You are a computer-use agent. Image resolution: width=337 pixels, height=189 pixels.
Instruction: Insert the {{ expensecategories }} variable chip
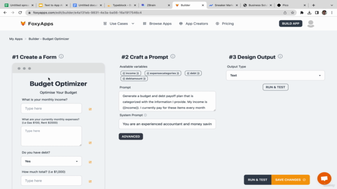(163, 73)
